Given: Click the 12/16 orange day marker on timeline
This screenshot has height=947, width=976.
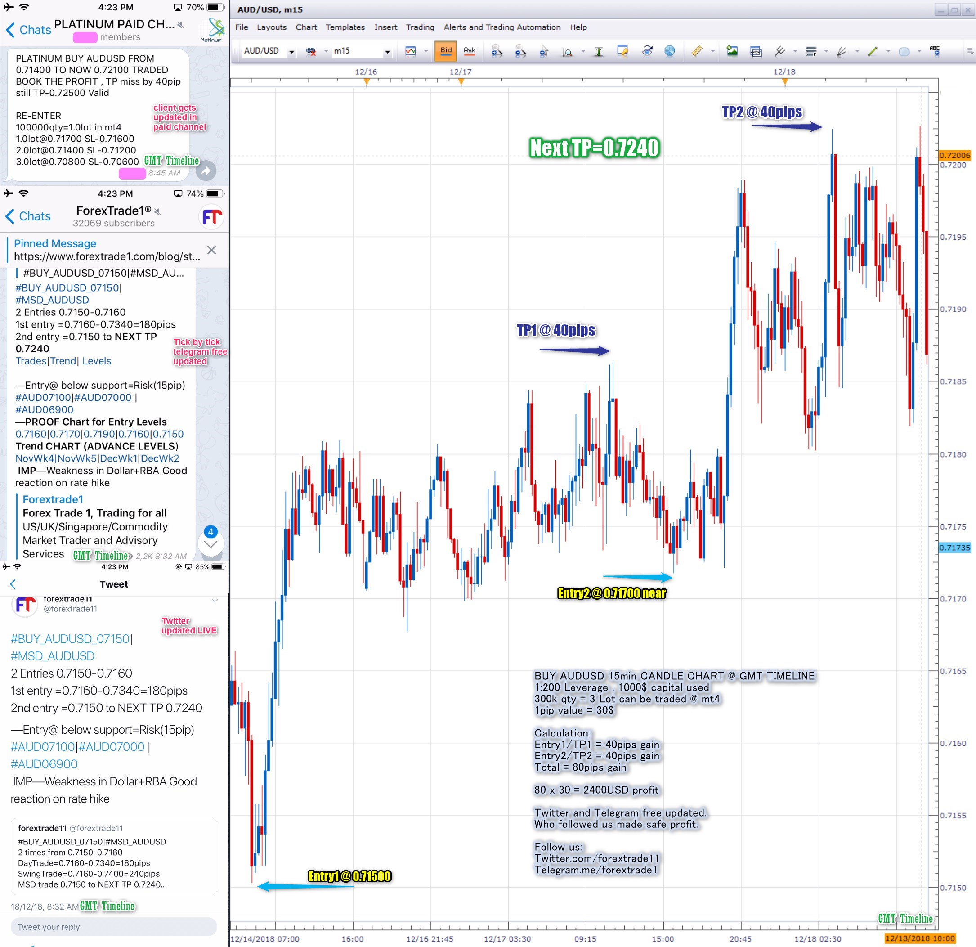Looking at the screenshot, I should point(367,82).
